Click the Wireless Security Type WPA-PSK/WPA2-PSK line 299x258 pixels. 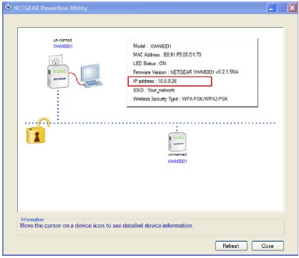180,99
